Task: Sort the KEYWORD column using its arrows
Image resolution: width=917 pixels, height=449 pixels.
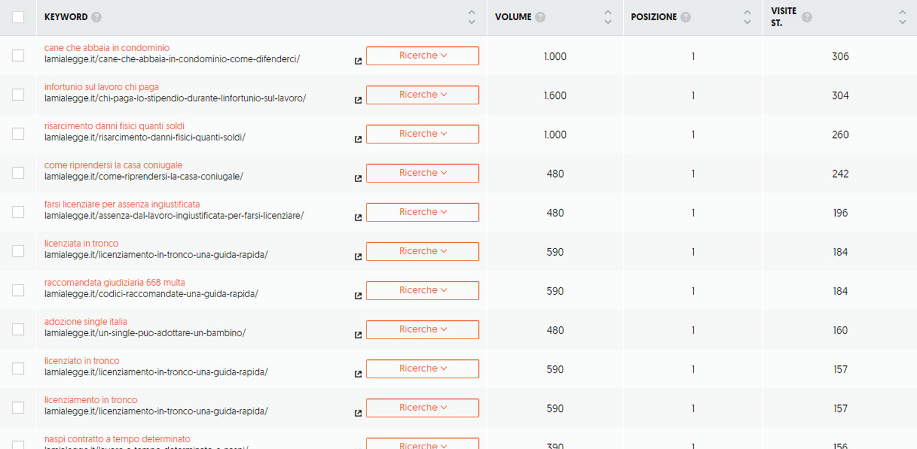Action: point(471,17)
